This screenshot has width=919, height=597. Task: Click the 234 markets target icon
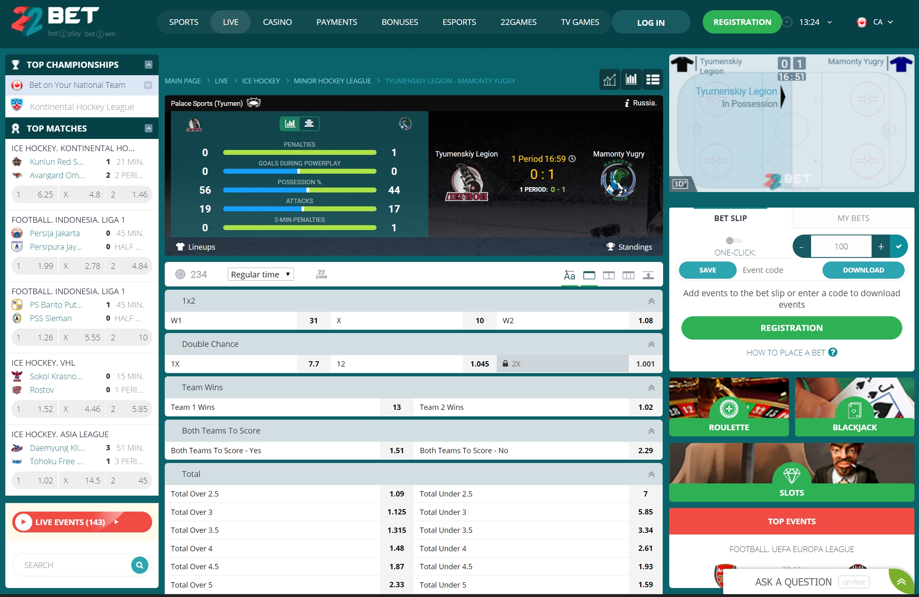click(180, 274)
